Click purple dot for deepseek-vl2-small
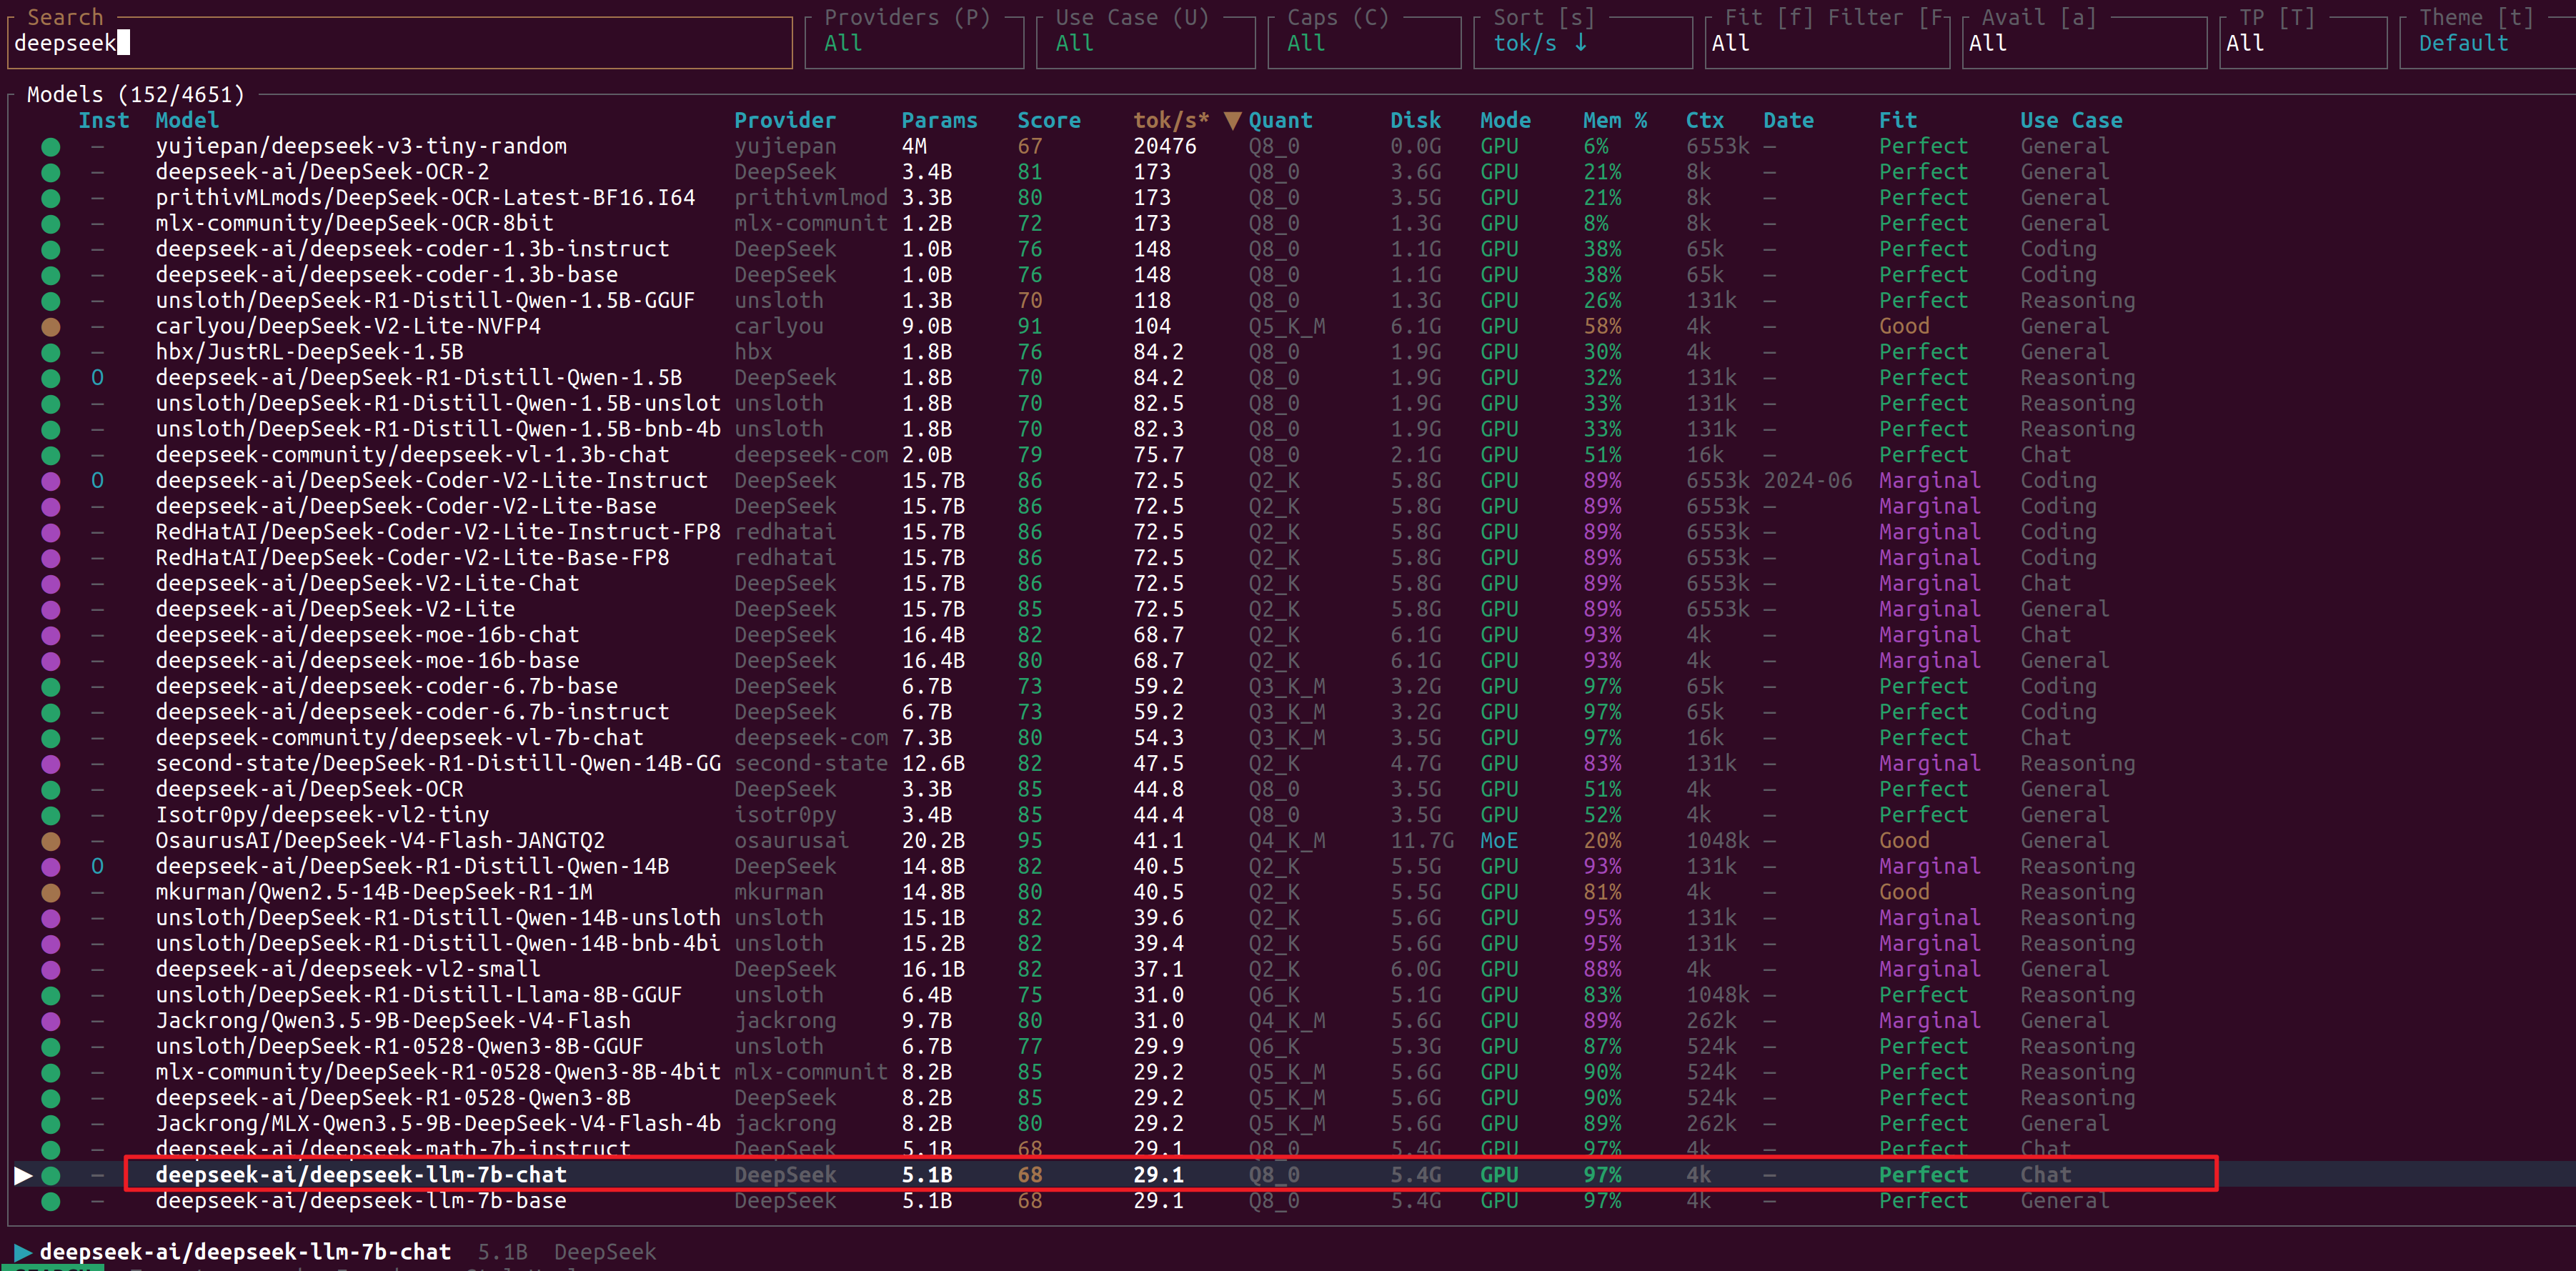This screenshot has width=2576, height=1271. [x=51, y=970]
